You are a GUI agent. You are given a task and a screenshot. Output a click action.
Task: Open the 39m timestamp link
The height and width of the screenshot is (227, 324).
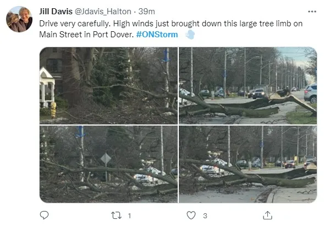pos(146,12)
